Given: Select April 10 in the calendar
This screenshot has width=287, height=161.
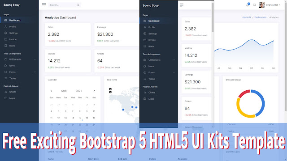Looking at the screenshot, I should pos(94,111).
